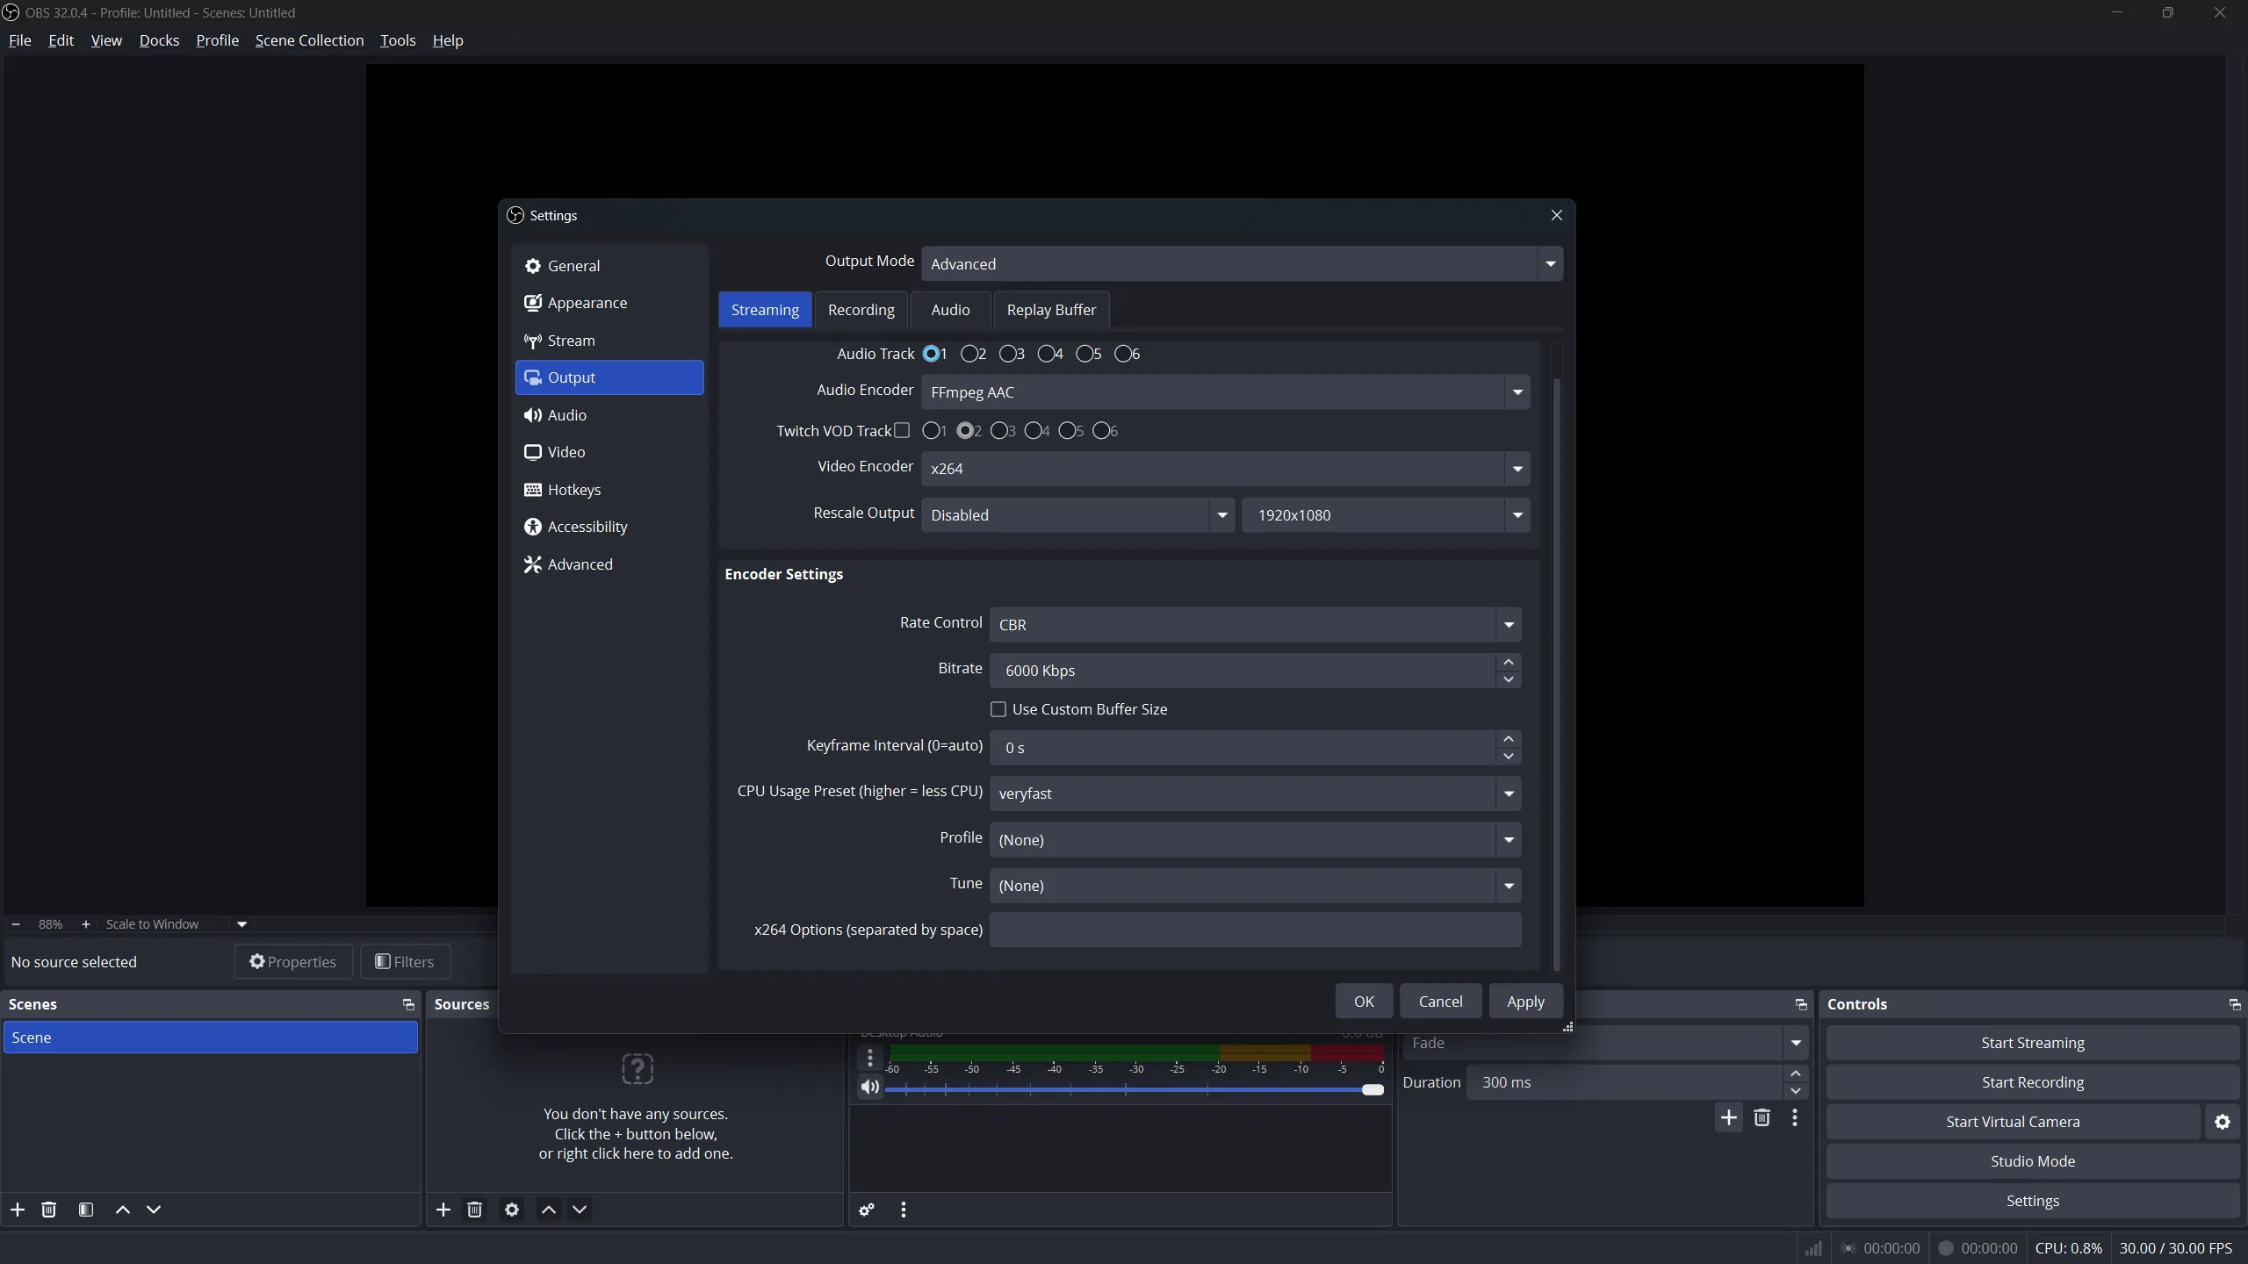2248x1264 pixels.
Task: Pop out the Controls dock
Action: tap(2234, 1004)
